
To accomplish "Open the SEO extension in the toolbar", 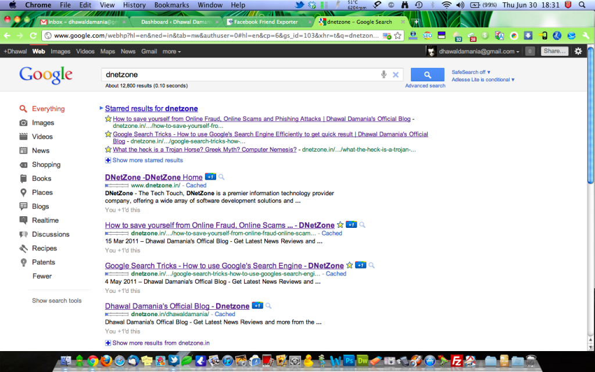I will tap(428, 35).
